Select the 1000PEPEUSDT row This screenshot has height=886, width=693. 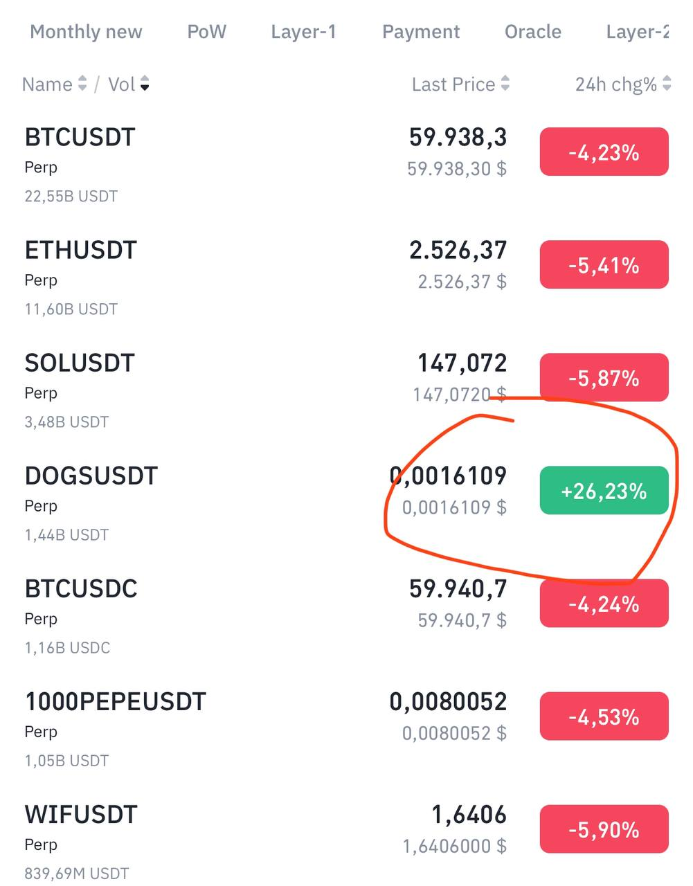(x=116, y=702)
